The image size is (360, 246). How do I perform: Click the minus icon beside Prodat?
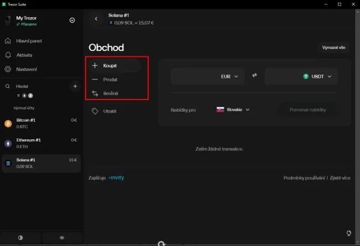[95, 80]
